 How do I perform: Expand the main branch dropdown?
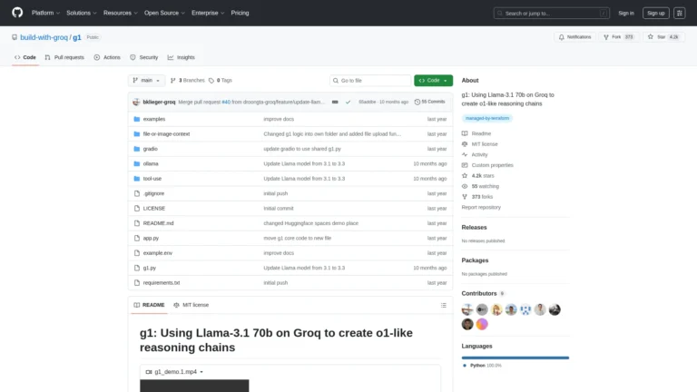coord(147,80)
